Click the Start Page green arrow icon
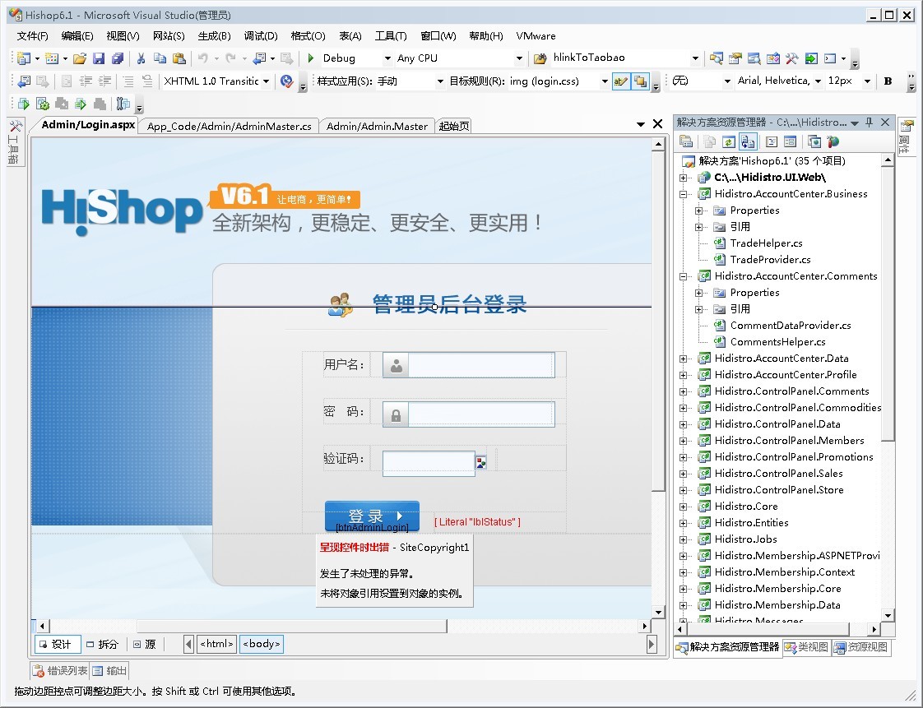Image resolution: width=923 pixels, height=708 pixels. point(811,58)
